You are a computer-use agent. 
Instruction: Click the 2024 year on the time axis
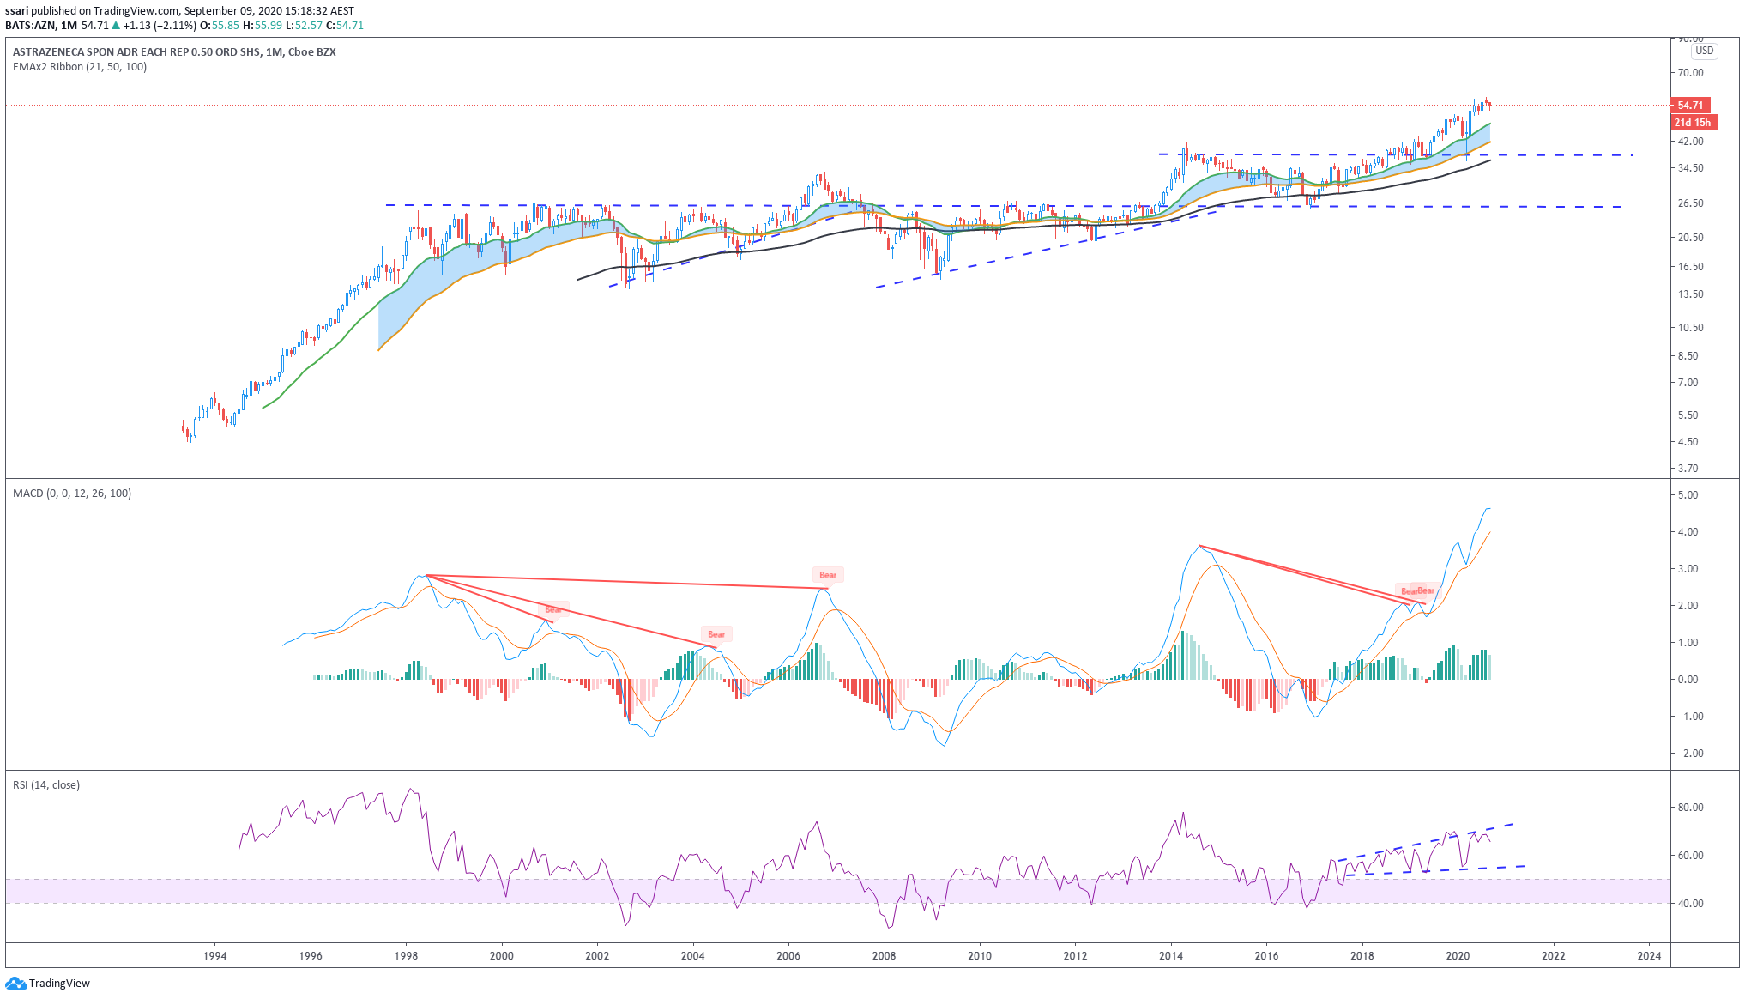[1649, 956]
